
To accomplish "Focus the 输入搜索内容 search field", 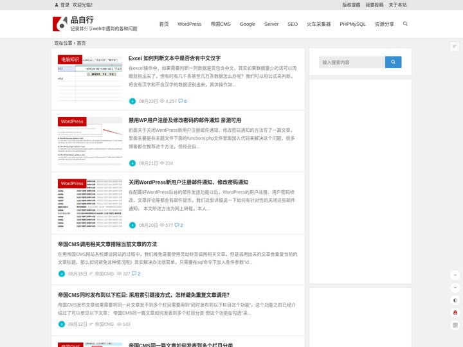I will pyautogui.click(x=352, y=62).
